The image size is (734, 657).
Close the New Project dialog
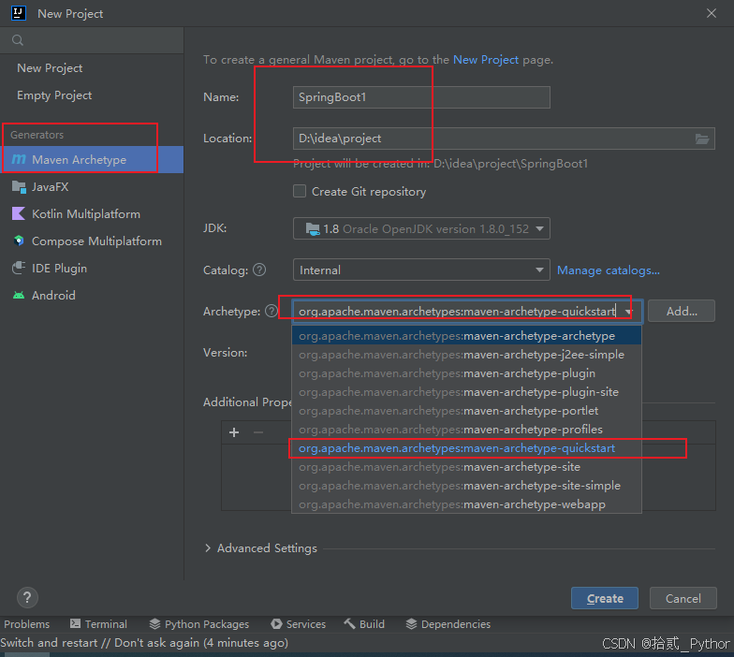(712, 13)
